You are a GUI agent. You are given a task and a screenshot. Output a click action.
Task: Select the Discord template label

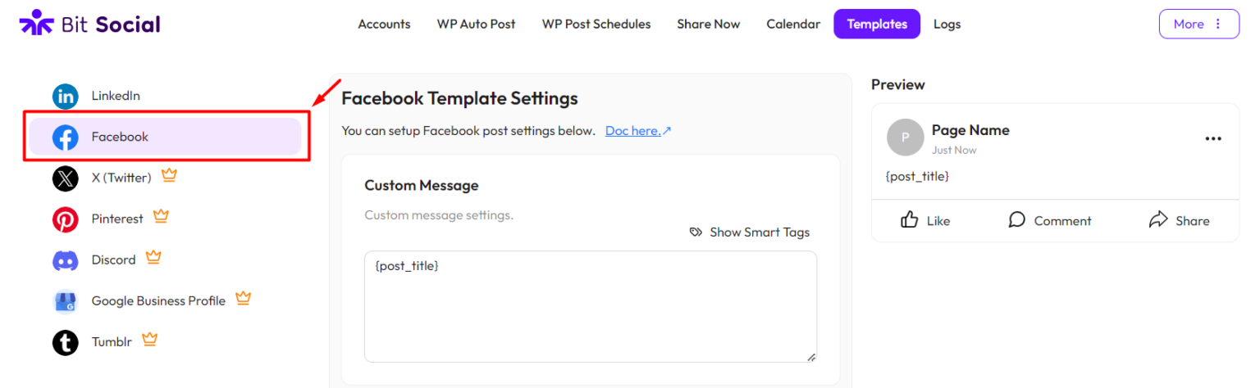click(113, 260)
